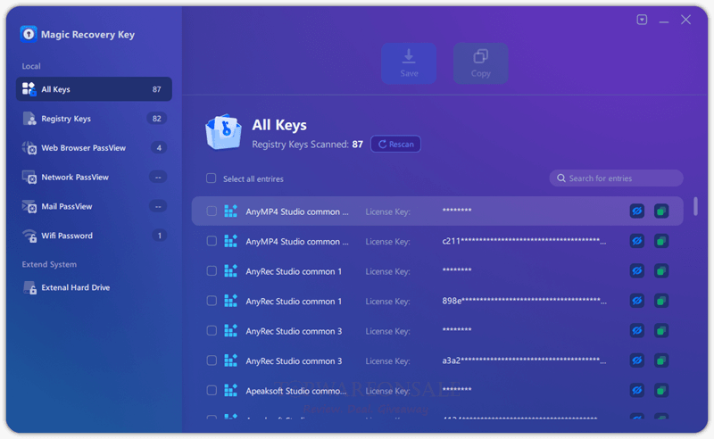Select Network PassView in sidebar
Screen dimensions: 714x439
click(94, 178)
